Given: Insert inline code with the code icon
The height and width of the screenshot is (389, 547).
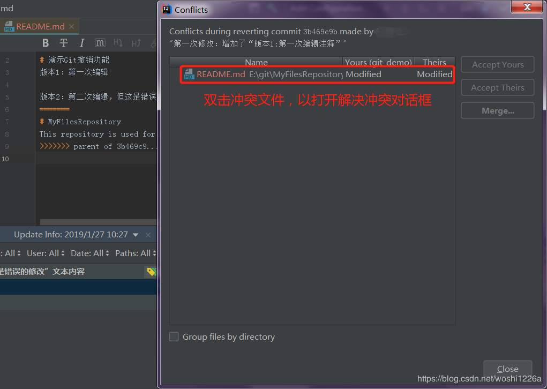Looking at the screenshot, I should pyautogui.click(x=100, y=43).
